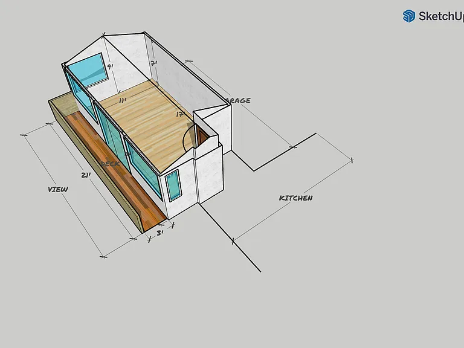
Task: Click the narrow window on end wall
Action: click(x=173, y=185)
